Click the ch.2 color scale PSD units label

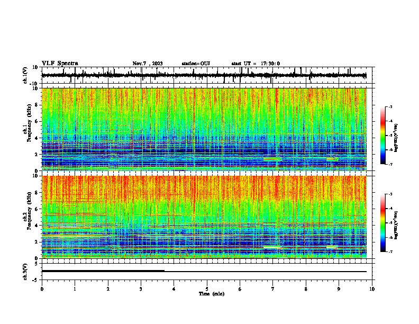click(x=396, y=225)
